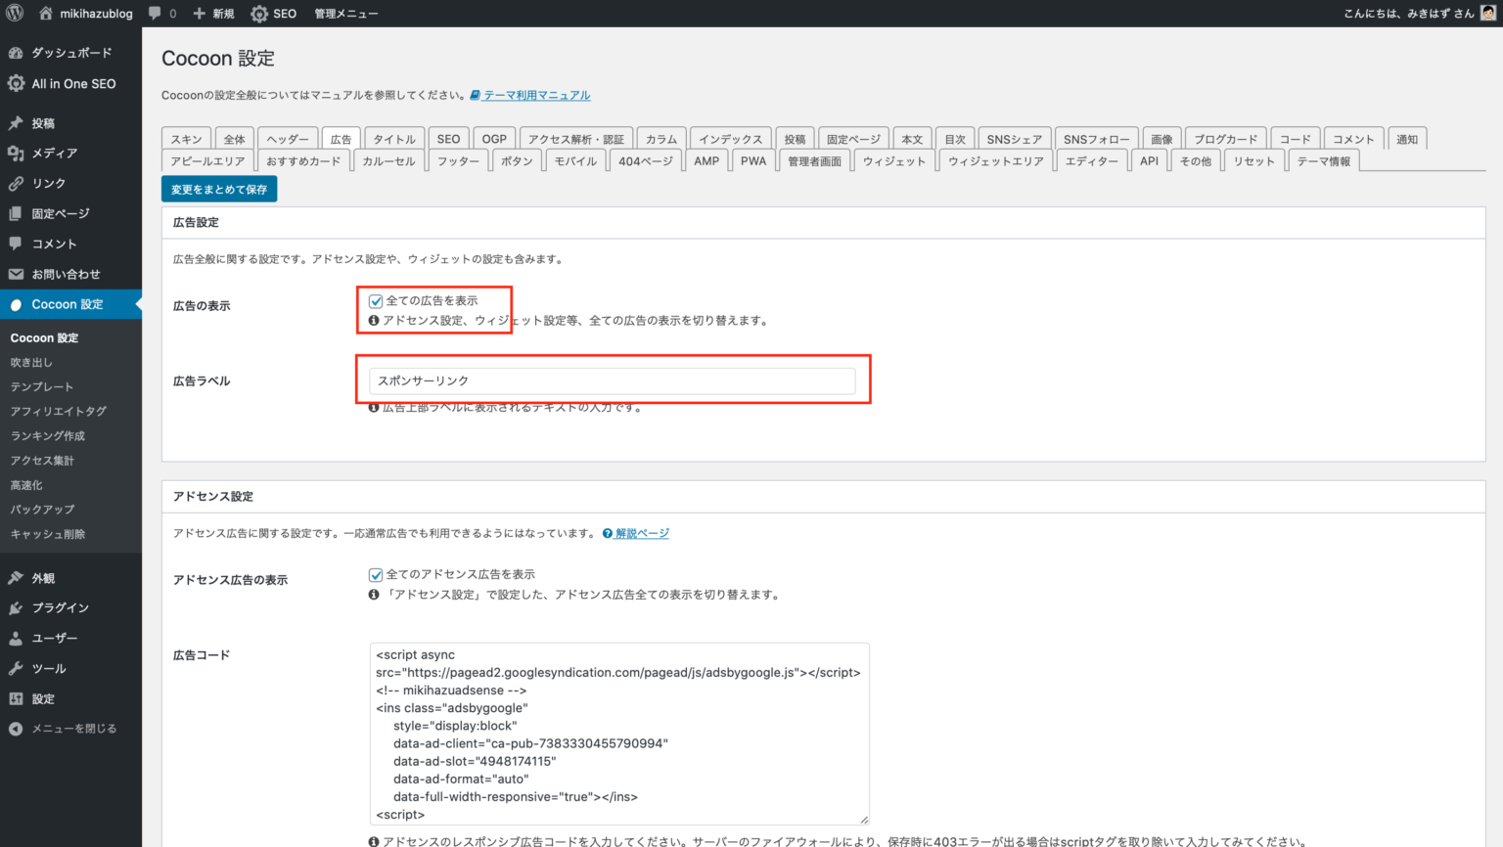Switch to the モバイル tab
1503x847 pixels.
(574, 160)
